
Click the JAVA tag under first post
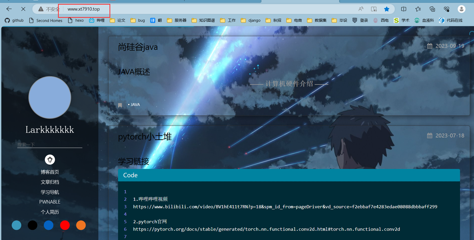pos(135,105)
